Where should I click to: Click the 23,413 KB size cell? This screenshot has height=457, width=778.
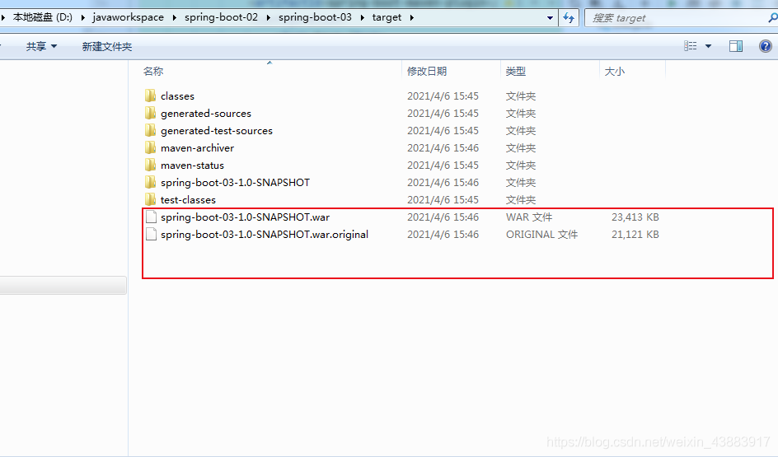pos(635,217)
